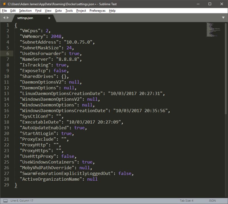Open the Project menu
Screen dimensions: 228x204
(x=81, y=11)
